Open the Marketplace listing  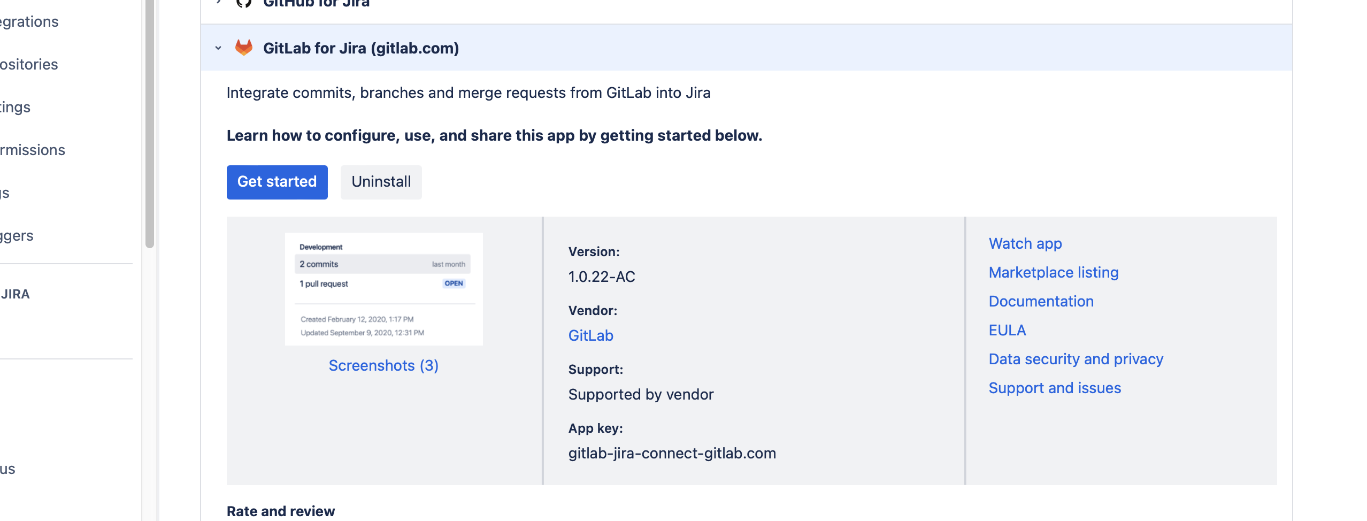(1053, 272)
